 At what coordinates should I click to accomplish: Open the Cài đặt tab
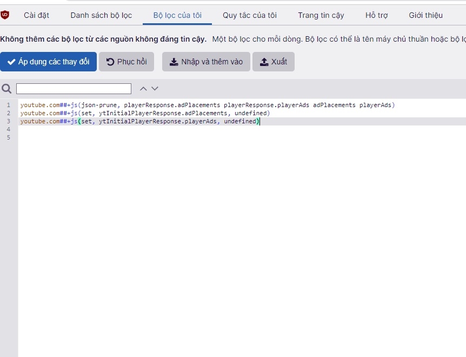37,15
